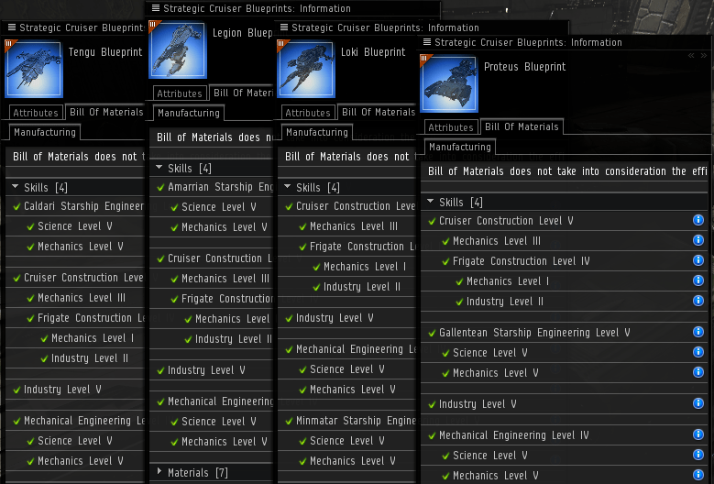The width and height of the screenshot is (714, 484).
Task: Open the Loki window menu icon
Action: point(284,27)
